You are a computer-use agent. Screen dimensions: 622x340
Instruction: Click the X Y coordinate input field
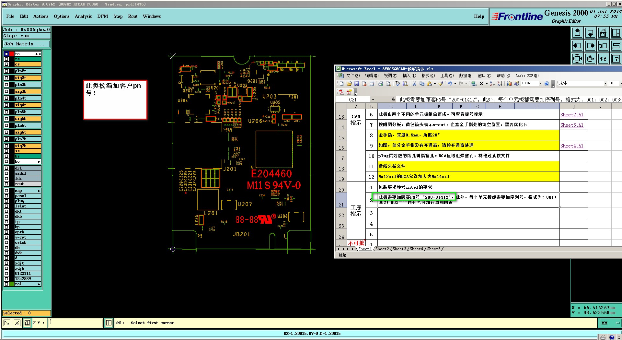tap(76, 323)
